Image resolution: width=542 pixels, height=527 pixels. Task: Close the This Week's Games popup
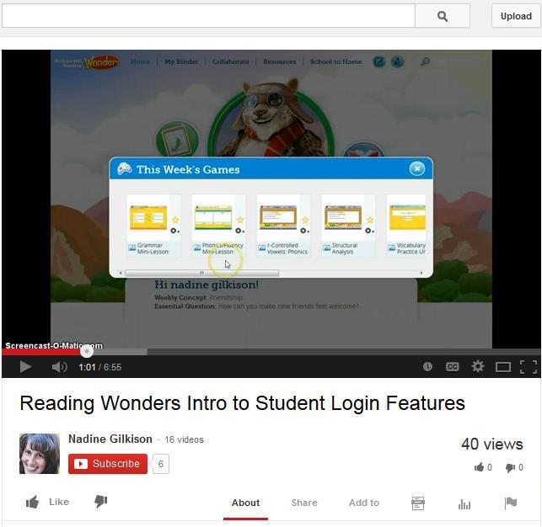coord(417,168)
